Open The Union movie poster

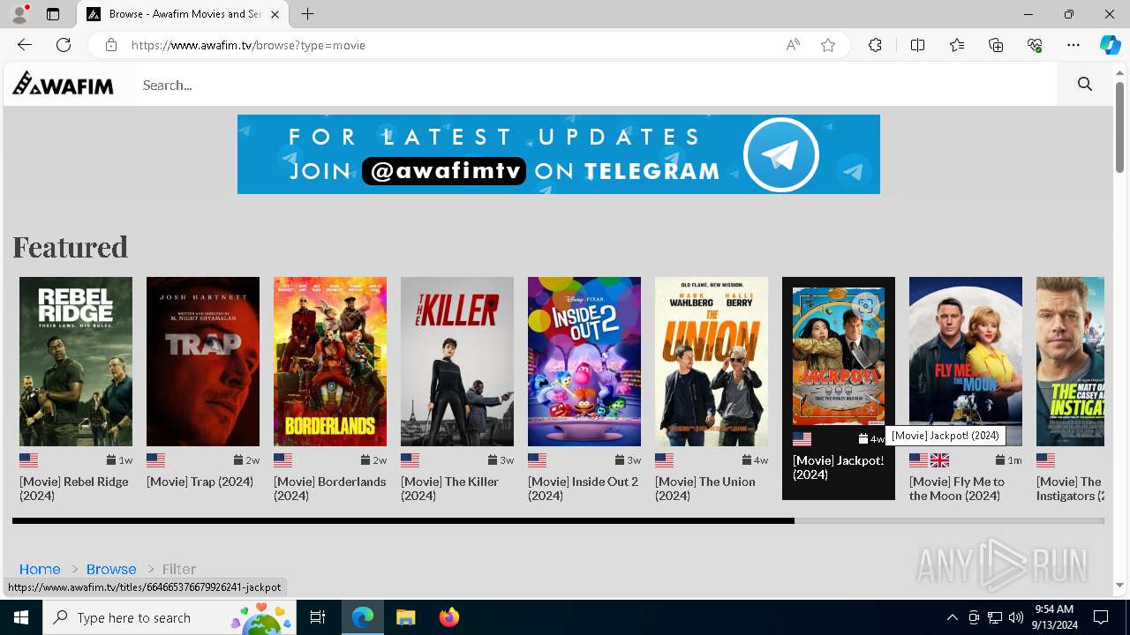[x=712, y=362]
